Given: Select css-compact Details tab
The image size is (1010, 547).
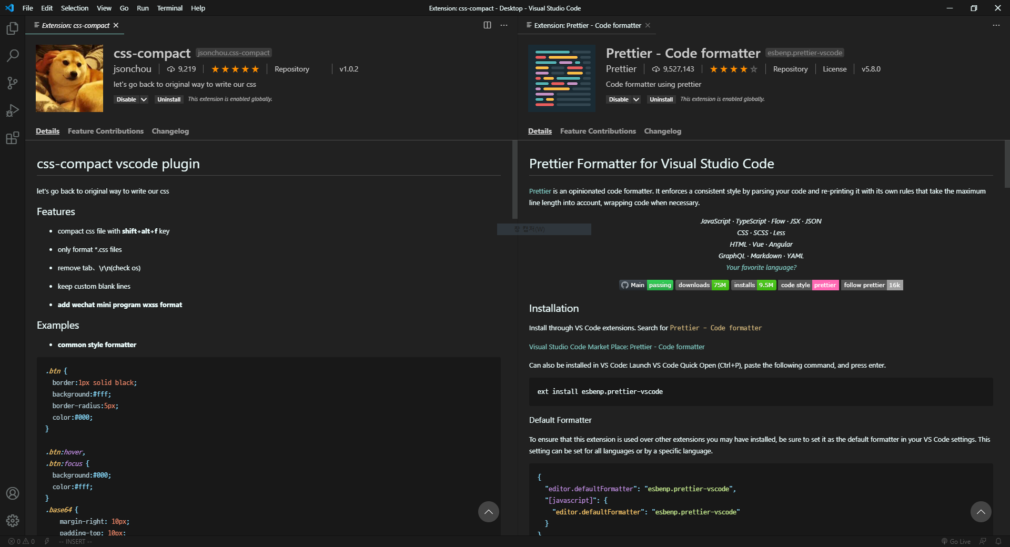Looking at the screenshot, I should pyautogui.click(x=47, y=131).
